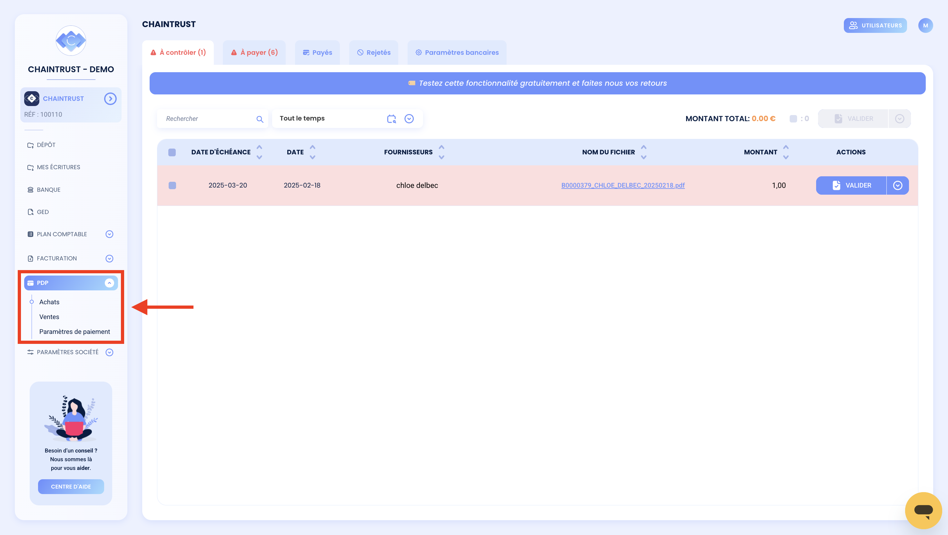The height and width of the screenshot is (535, 948).
Task: Click VALIDER for chloe delbec invoice
Action: 851,185
